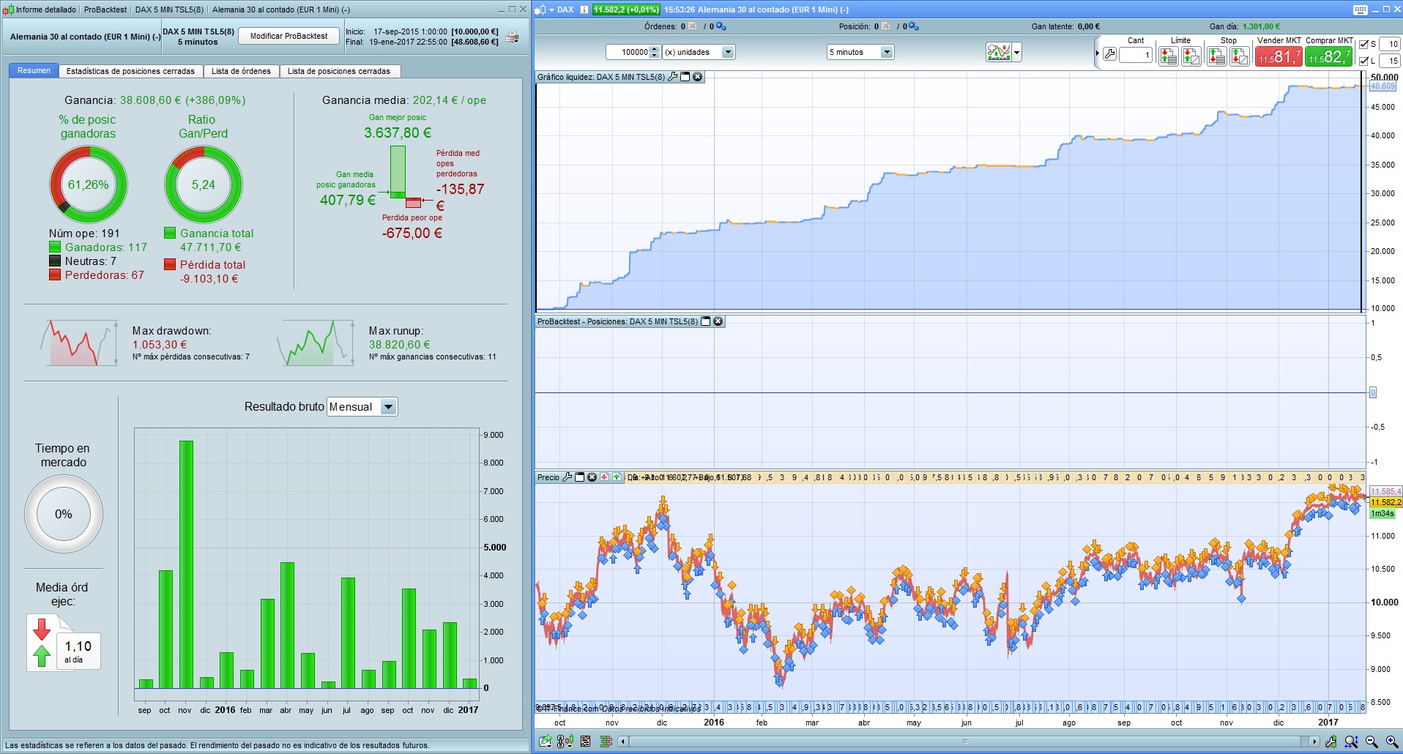Click the 5,24 Ratio Gan/Perd donut chart
The image size is (1403, 754).
(x=203, y=184)
